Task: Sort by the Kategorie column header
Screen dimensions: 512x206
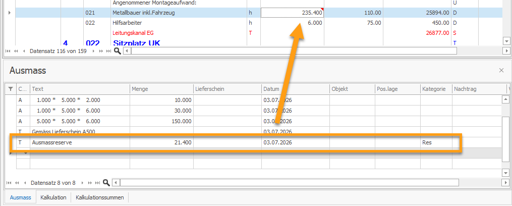Action: pos(436,89)
